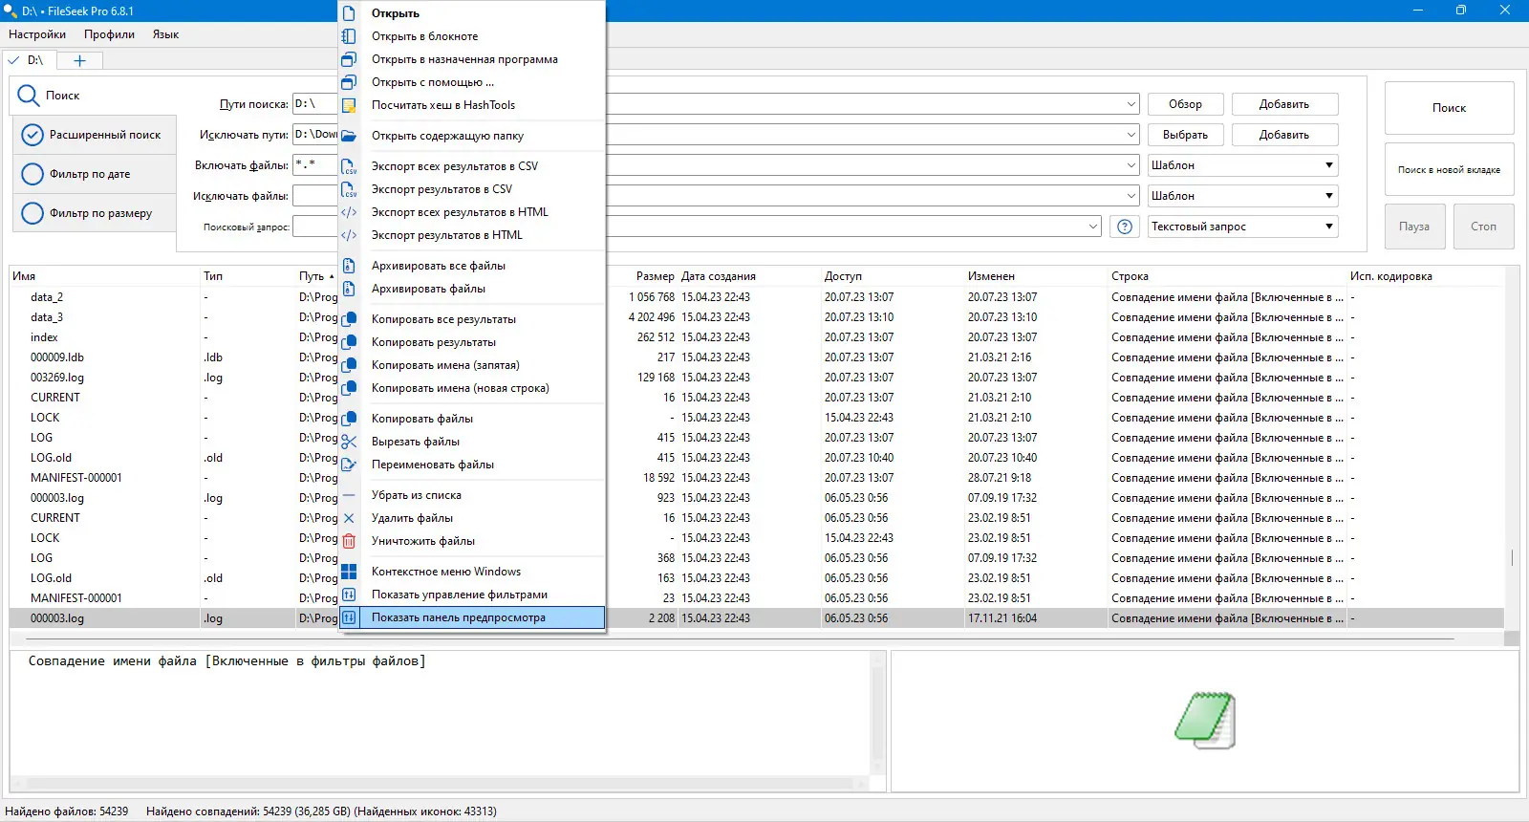Click the X icon for 'Удалить файлы'
This screenshot has height=822, width=1529.
click(x=349, y=518)
